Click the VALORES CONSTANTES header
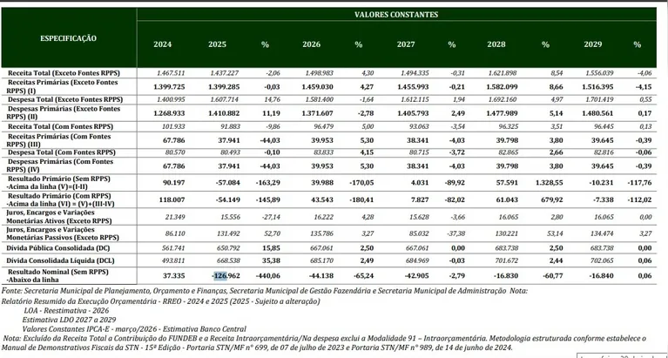Viewport: 668px width, 358px height. tap(396, 15)
